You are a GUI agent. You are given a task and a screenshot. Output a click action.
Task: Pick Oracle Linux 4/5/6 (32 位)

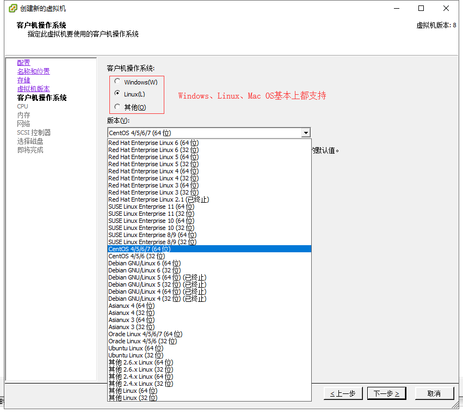209,342
